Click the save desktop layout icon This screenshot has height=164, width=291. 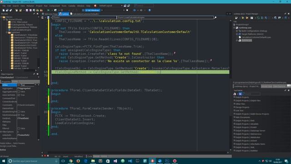click(125, 6)
